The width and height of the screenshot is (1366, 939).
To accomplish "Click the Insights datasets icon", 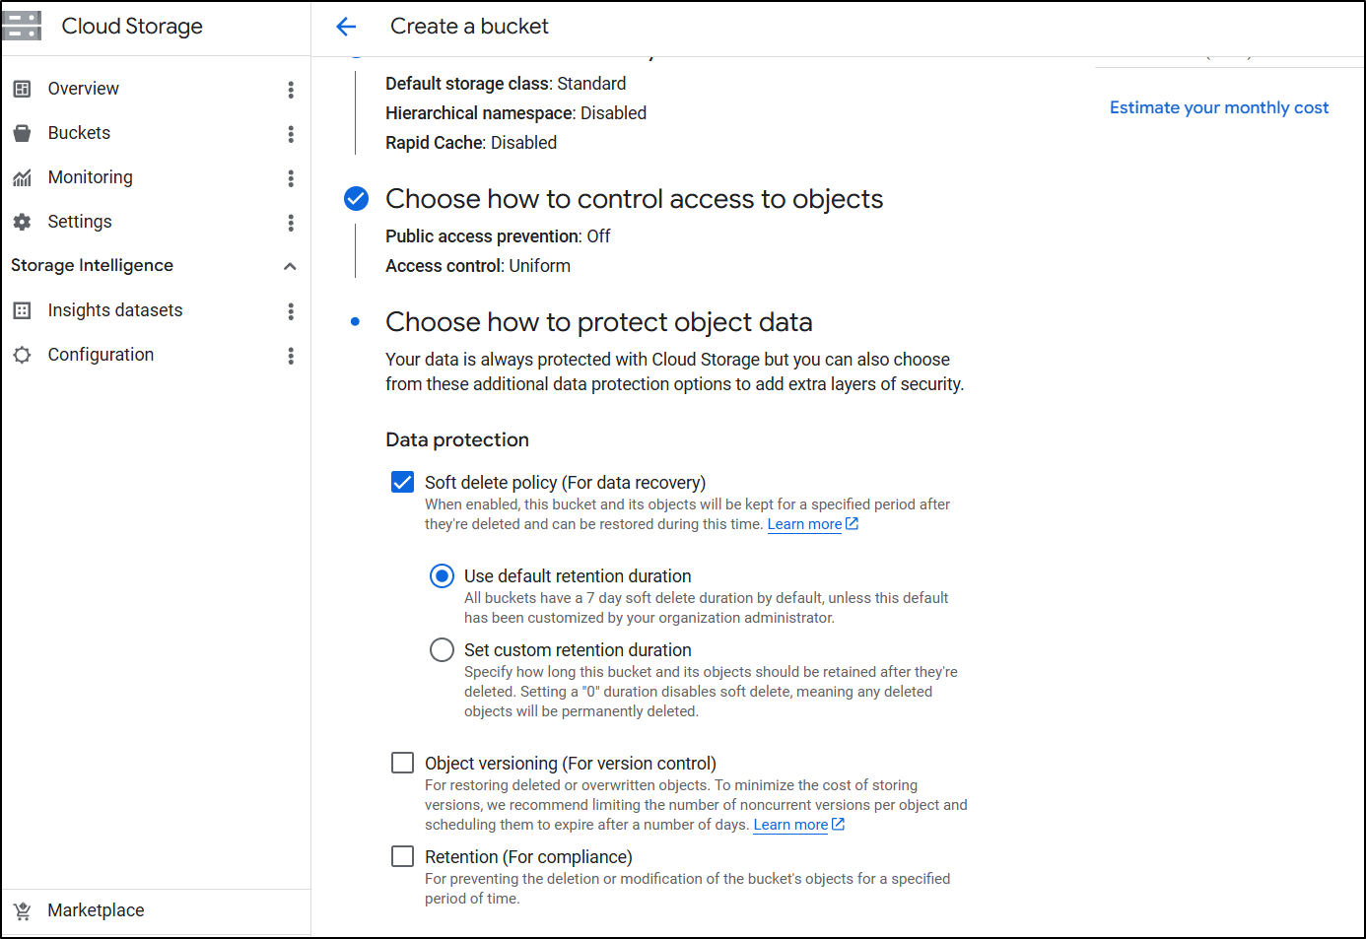I will pos(22,310).
